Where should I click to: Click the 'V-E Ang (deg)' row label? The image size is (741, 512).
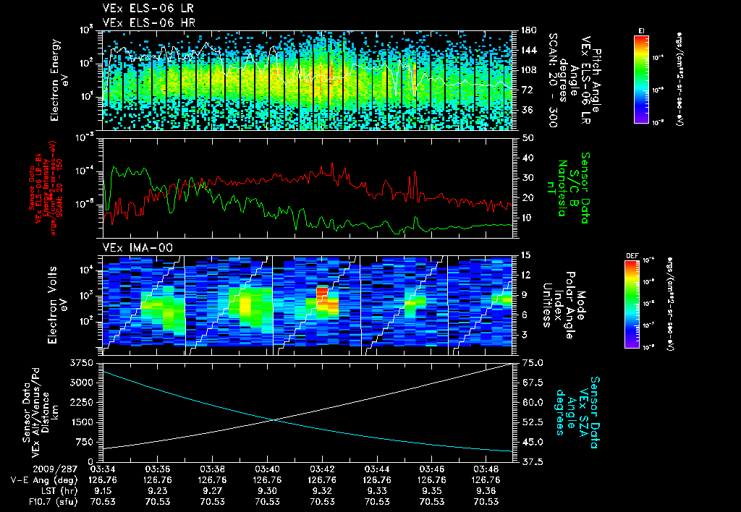(44, 480)
